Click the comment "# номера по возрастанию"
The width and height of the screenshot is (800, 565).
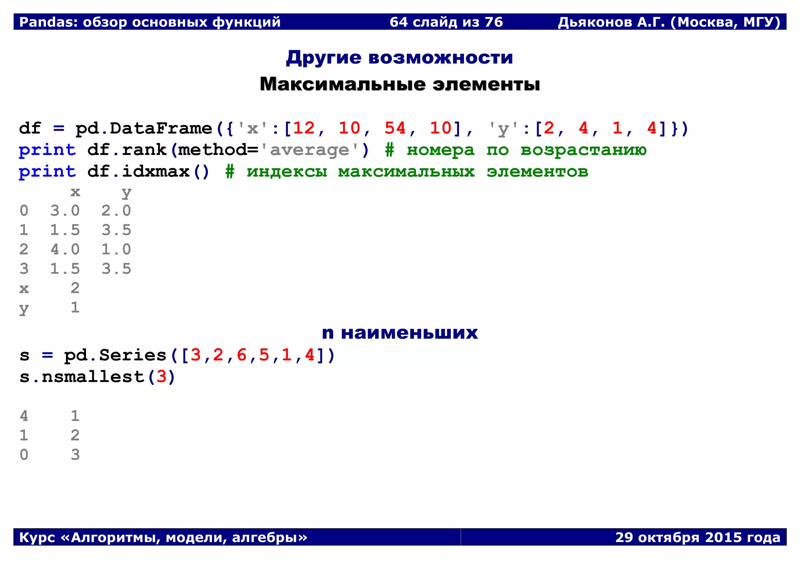516,150
